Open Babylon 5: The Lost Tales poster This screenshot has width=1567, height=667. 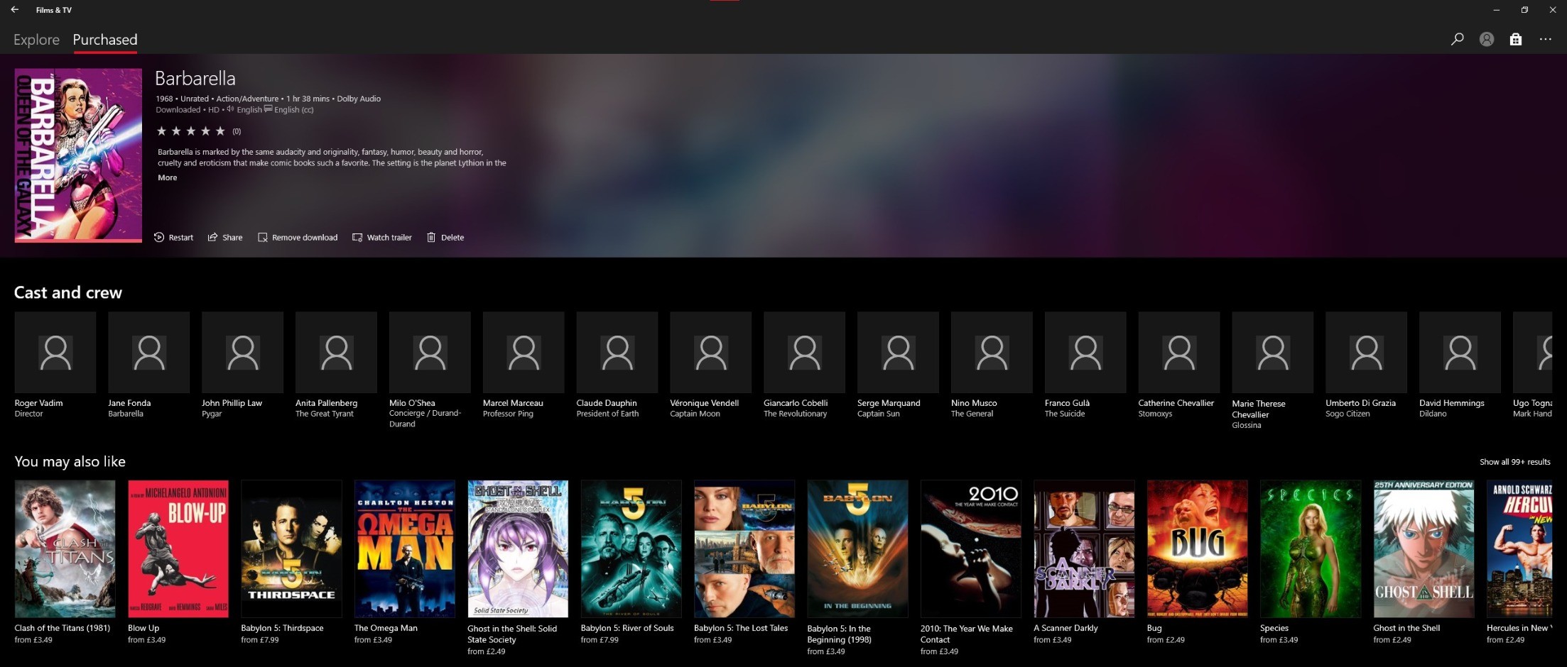coord(744,549)
